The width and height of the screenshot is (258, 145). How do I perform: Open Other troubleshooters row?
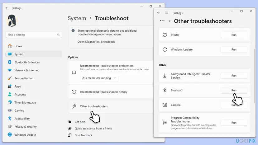(x=111, y=106)
